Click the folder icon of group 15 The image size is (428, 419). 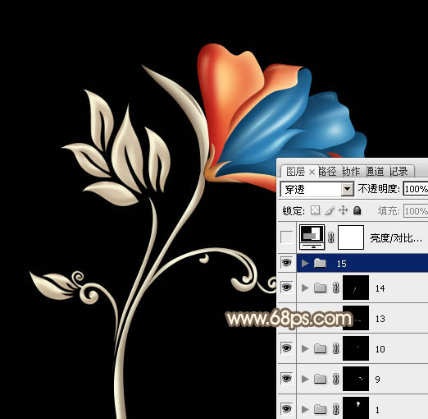point(320,263)
